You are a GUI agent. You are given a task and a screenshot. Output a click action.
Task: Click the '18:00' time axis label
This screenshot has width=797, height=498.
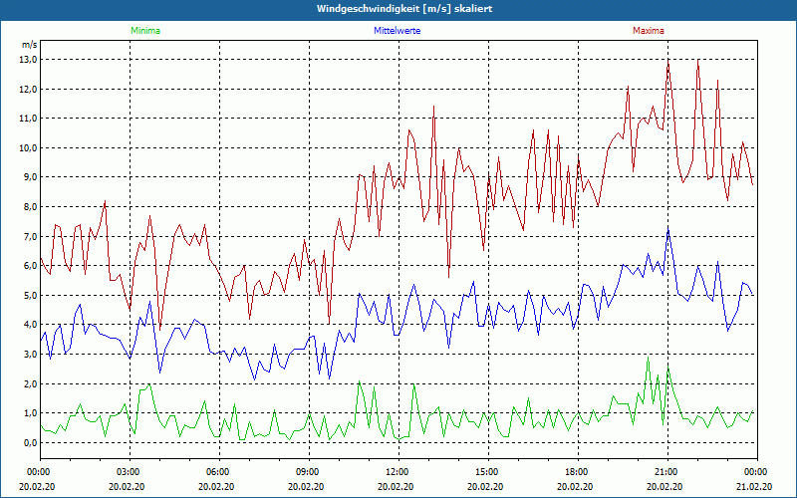[x=575, y=472]
